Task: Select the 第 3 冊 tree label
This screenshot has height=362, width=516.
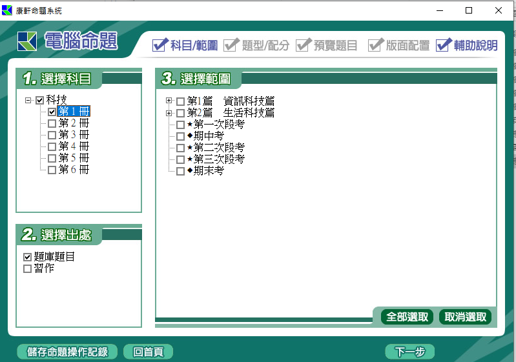Action: [x=74, y=135]
